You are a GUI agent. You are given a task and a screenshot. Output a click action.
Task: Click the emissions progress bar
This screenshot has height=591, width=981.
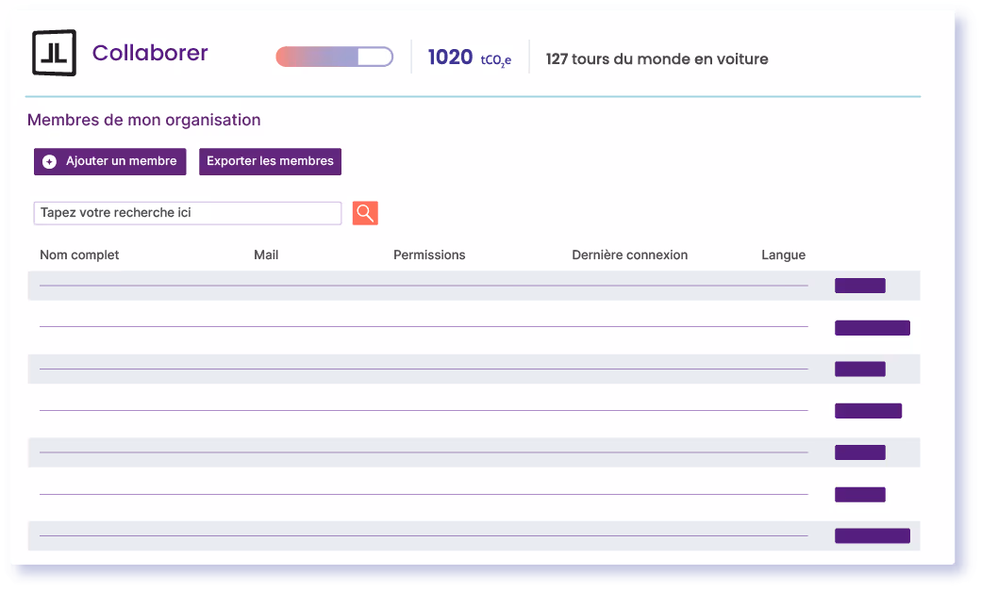[x=335, y=57]
